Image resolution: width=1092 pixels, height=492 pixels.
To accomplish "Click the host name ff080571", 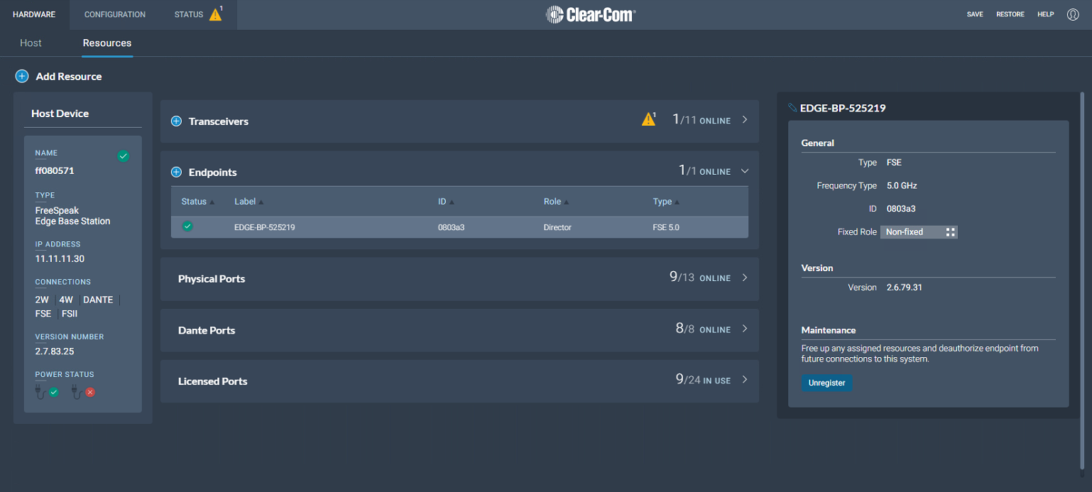I will pyautogui.click(x=55, y=171).
